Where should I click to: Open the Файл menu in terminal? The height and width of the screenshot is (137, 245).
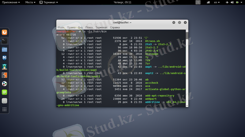pyautogui.click(x=61, y=27)
